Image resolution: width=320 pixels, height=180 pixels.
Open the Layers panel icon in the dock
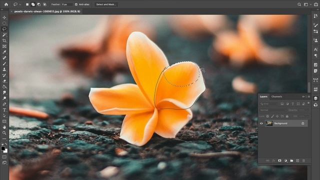315,98
